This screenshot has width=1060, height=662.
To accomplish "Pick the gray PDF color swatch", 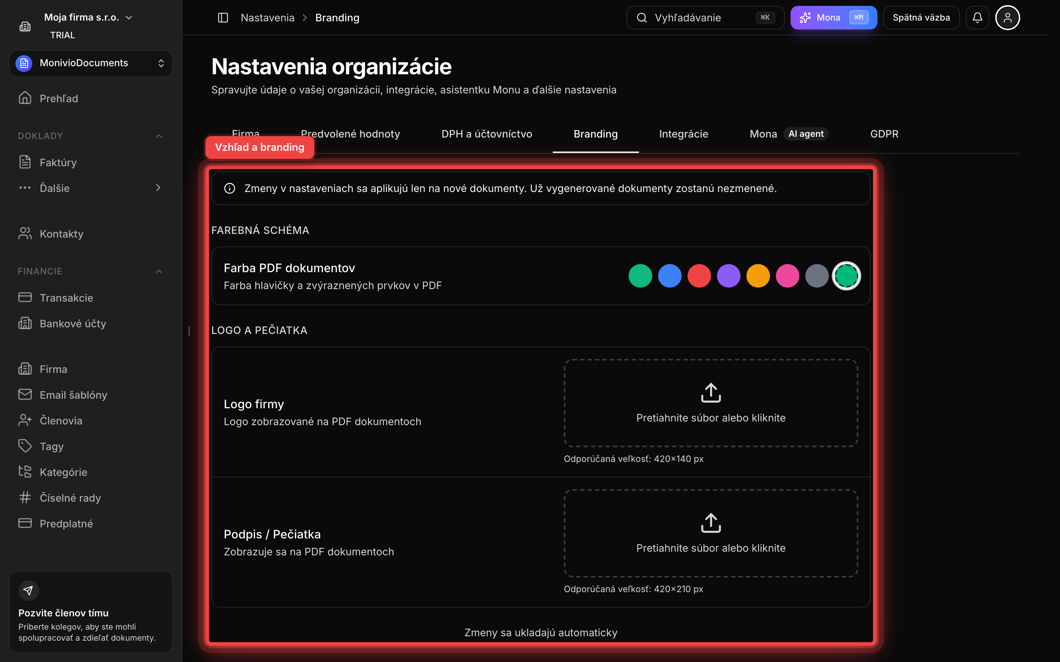I will pyautogui.click(x=817, y=276).
